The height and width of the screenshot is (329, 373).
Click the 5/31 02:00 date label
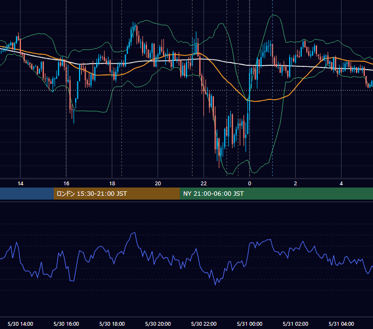pos(296,324)
